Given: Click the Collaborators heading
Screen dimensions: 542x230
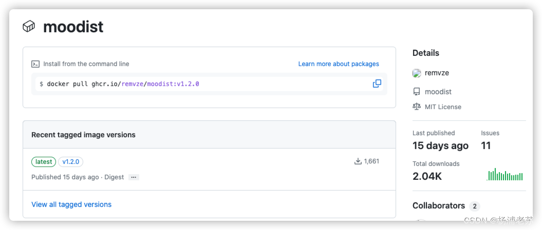Looking at the screenshot, I should [x=439, y=205].
